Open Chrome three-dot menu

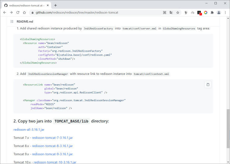[225, 13]
